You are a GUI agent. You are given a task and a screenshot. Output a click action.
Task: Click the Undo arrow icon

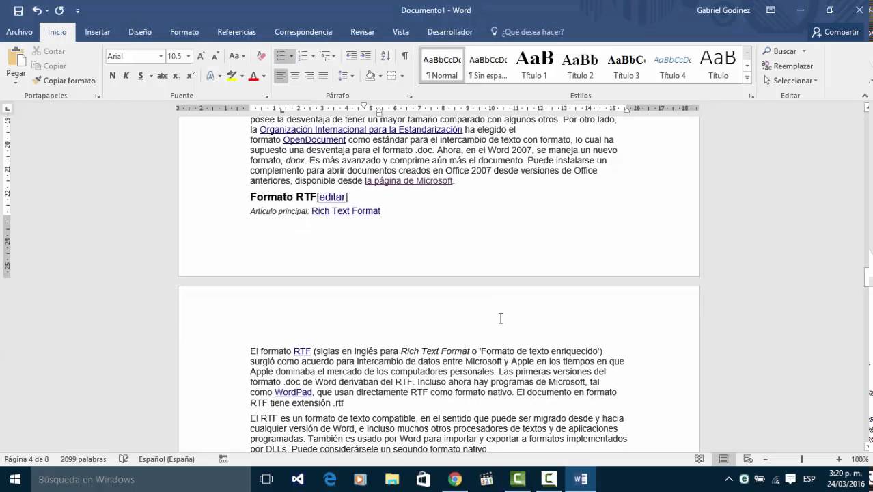(37, 10)
